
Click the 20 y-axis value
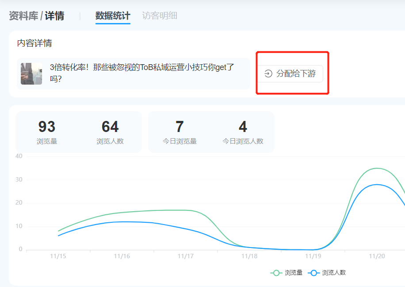point(19,203)
